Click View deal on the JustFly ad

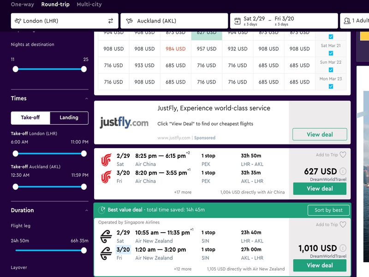320,134
